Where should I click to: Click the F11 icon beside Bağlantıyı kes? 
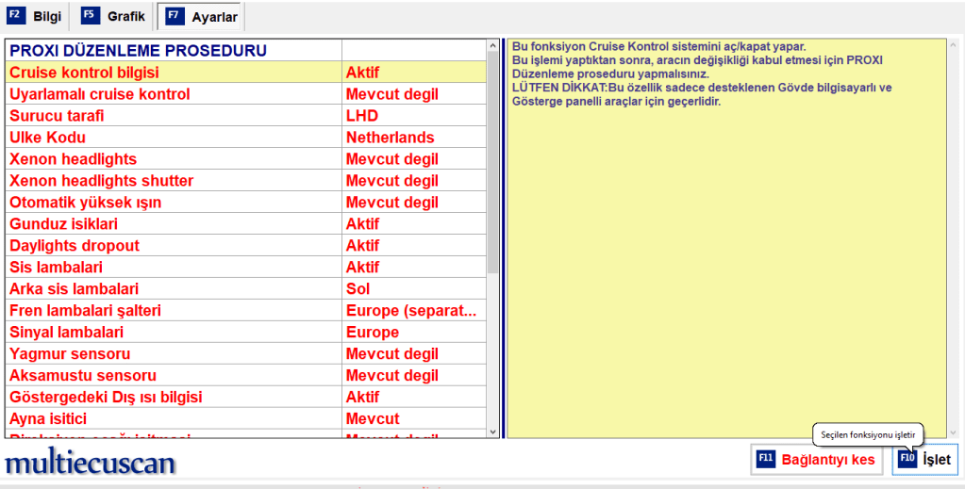(765, 460)
